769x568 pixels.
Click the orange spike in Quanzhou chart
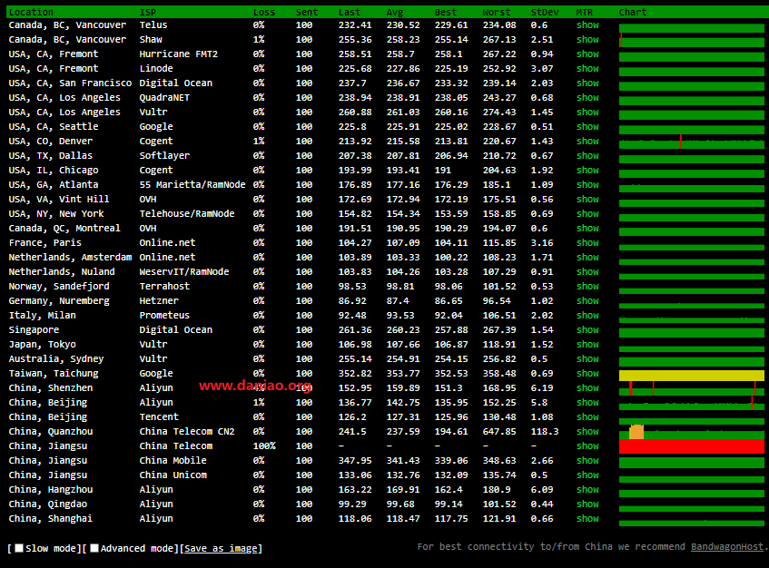tap(636, 432)
